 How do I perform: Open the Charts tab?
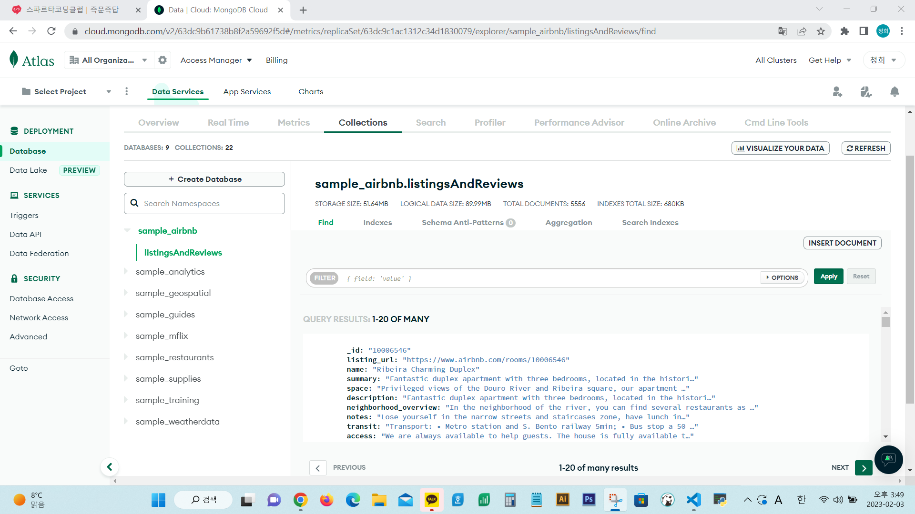click(311, 91)
